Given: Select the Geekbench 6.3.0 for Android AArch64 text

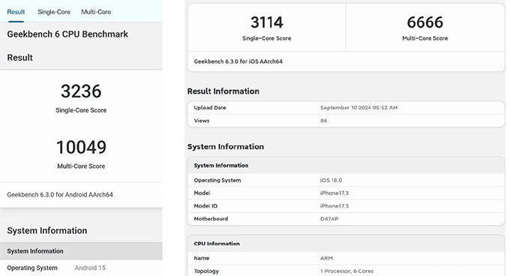Looking at the screenshot, I should pyautogui.click(x=60, y=195).
